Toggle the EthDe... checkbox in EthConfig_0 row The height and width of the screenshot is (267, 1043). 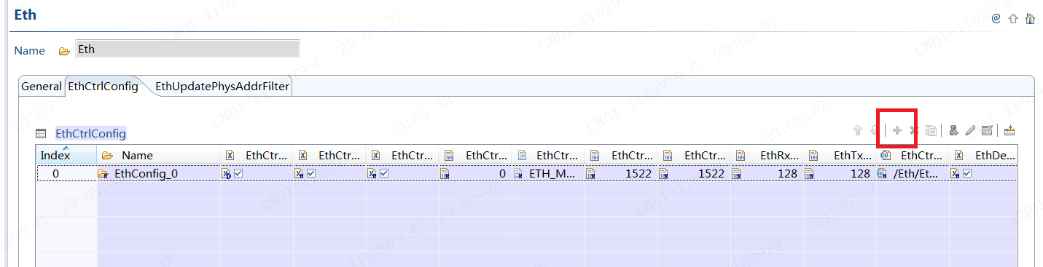pos(967,174)
